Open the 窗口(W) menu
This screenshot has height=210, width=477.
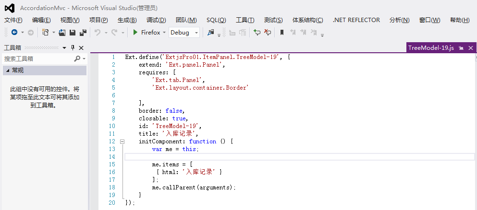click(429, 20)
